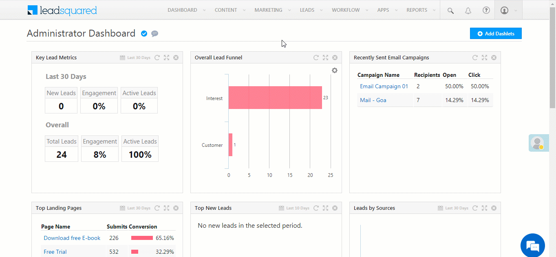The height and width of the screenshot is (257, 556).
Task: Click the Interest bar in funnel chart
Action: click(x=275, y=98)
